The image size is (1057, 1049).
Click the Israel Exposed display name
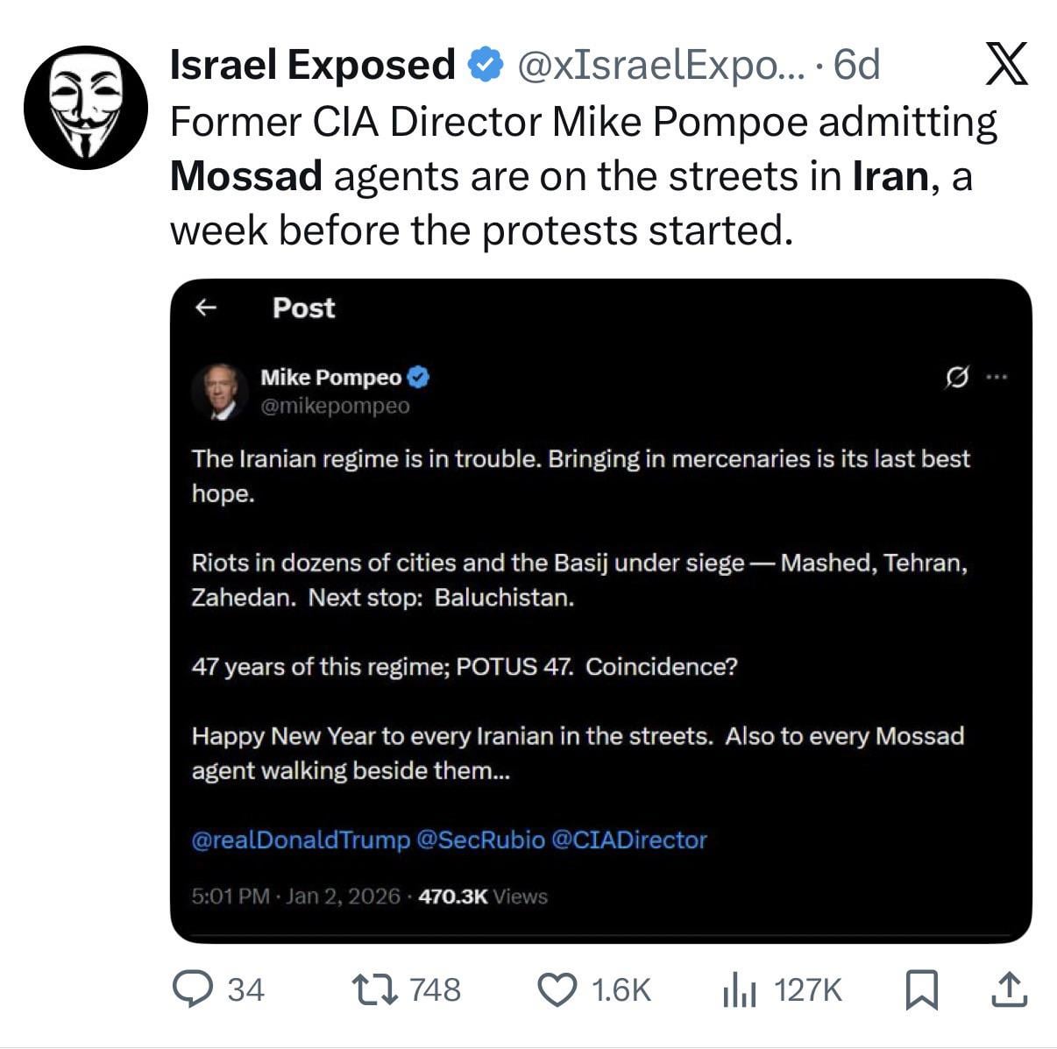point(312,65)
